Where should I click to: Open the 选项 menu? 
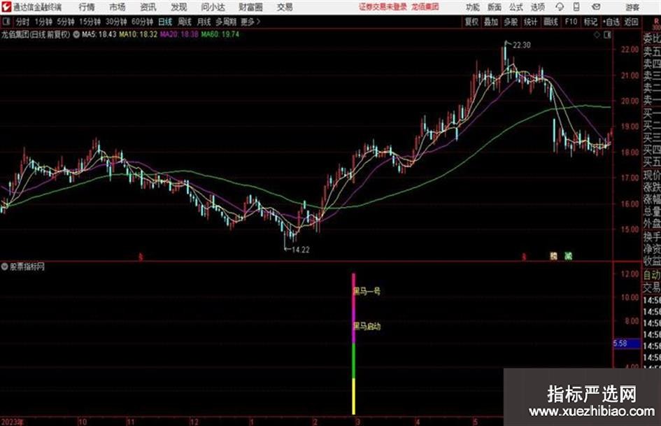[538, 7]
